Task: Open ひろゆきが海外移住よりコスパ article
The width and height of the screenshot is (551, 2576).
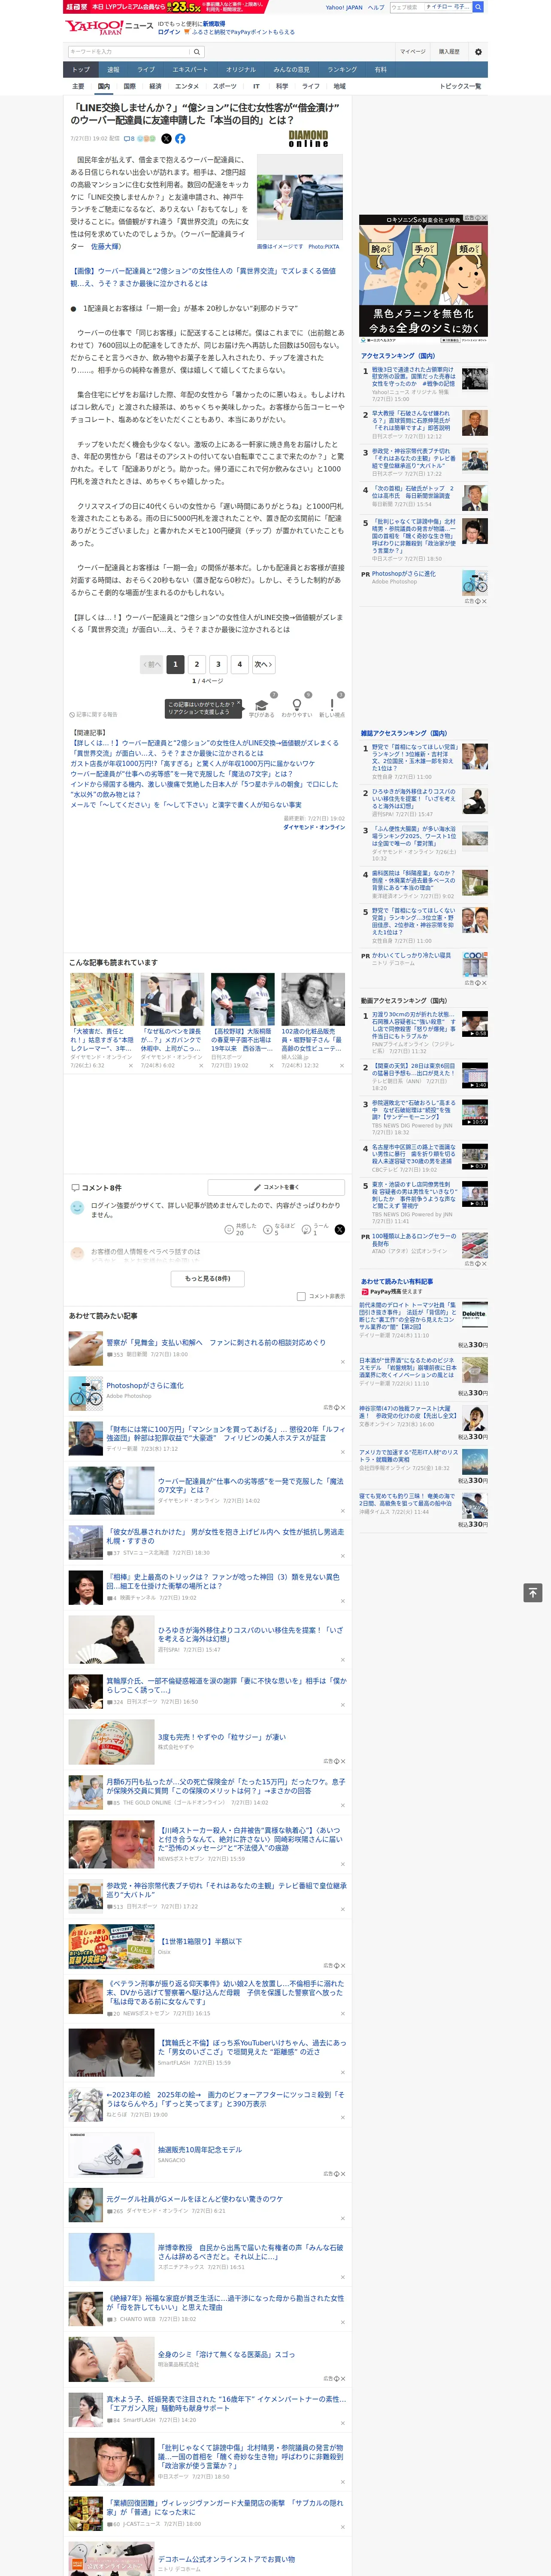Action: click(250, 1634)
